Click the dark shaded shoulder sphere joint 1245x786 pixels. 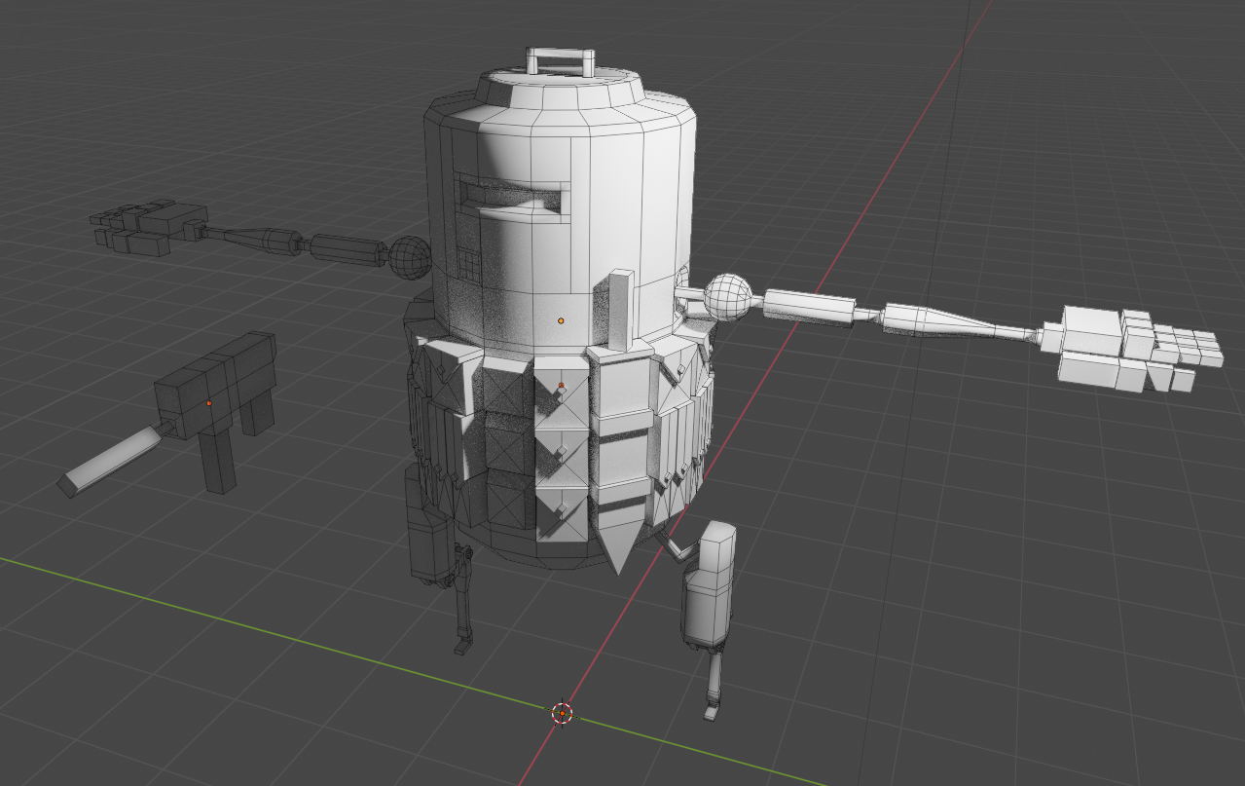pos(410,257)
